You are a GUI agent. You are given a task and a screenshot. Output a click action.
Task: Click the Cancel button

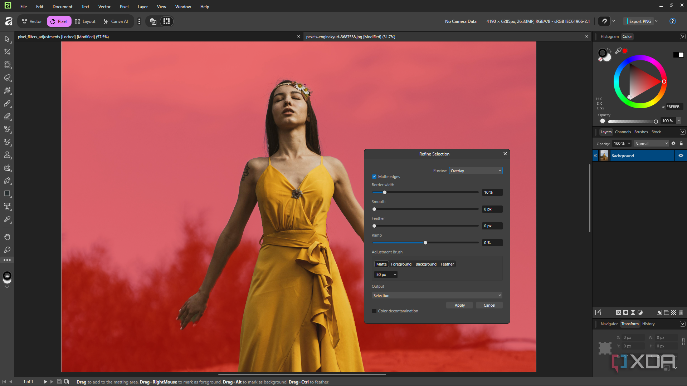pos(489,305)
